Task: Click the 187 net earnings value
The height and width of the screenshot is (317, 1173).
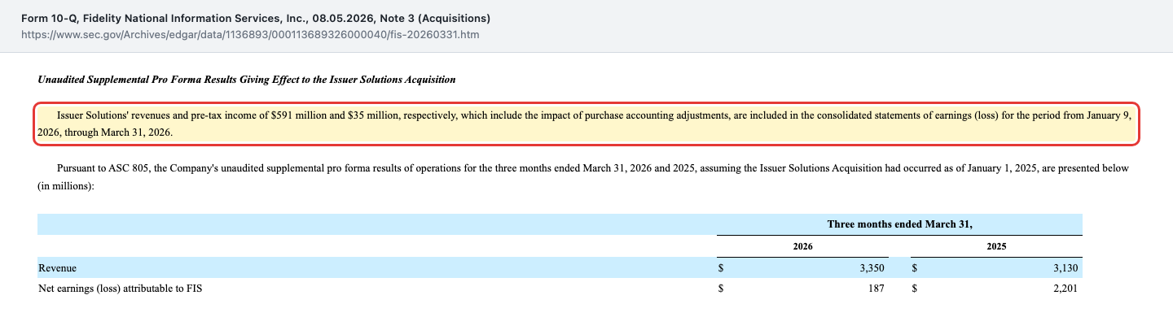Action: [876, 289]
